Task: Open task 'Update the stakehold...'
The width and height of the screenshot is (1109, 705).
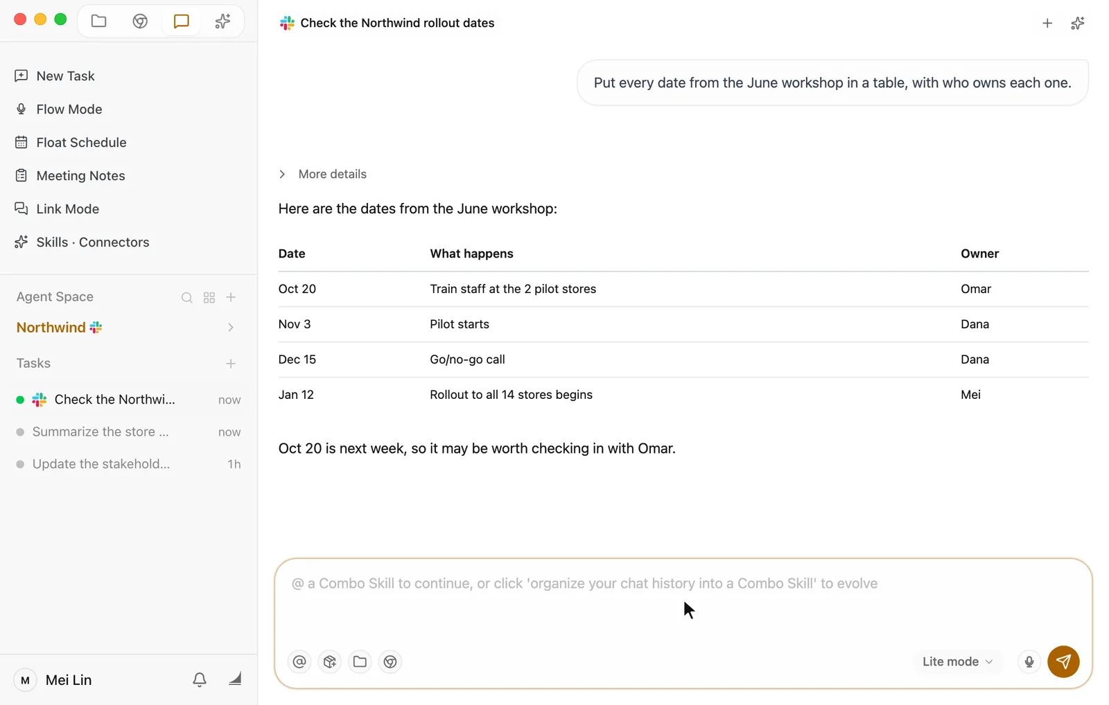Action: point(128,464)
